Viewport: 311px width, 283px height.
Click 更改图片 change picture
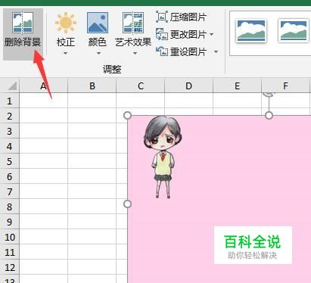click(x=181, y=34)
